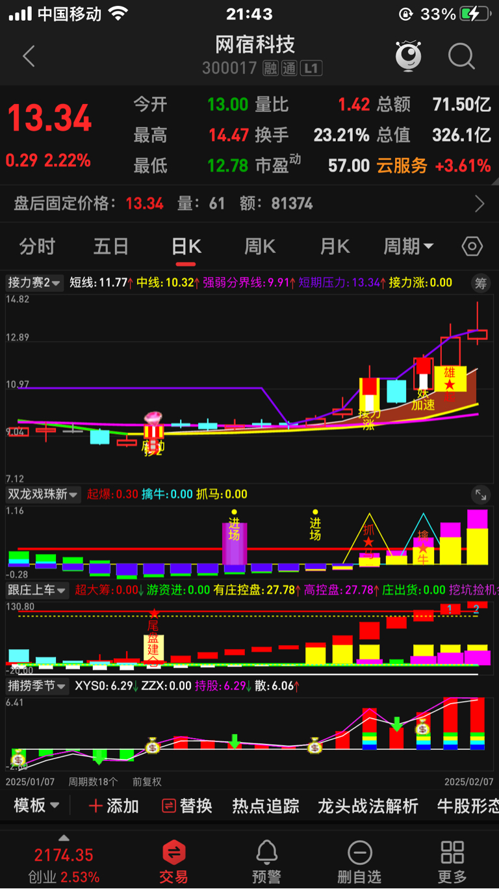Tap the 通 connect badge
Viewport: 499px width, 889px height.
289,68
